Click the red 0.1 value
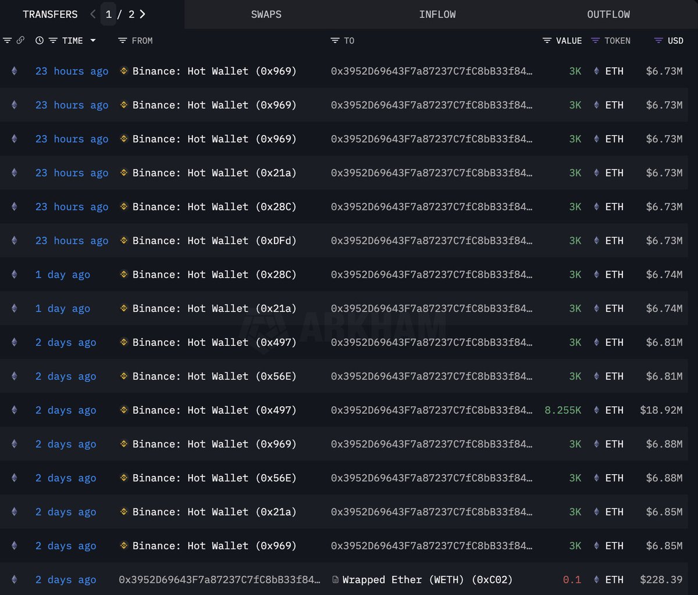Image resolution: width=698 pixels, height=595 pixels. pos(572,580)
